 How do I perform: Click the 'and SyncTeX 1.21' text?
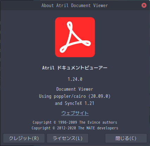coord(75,103)
